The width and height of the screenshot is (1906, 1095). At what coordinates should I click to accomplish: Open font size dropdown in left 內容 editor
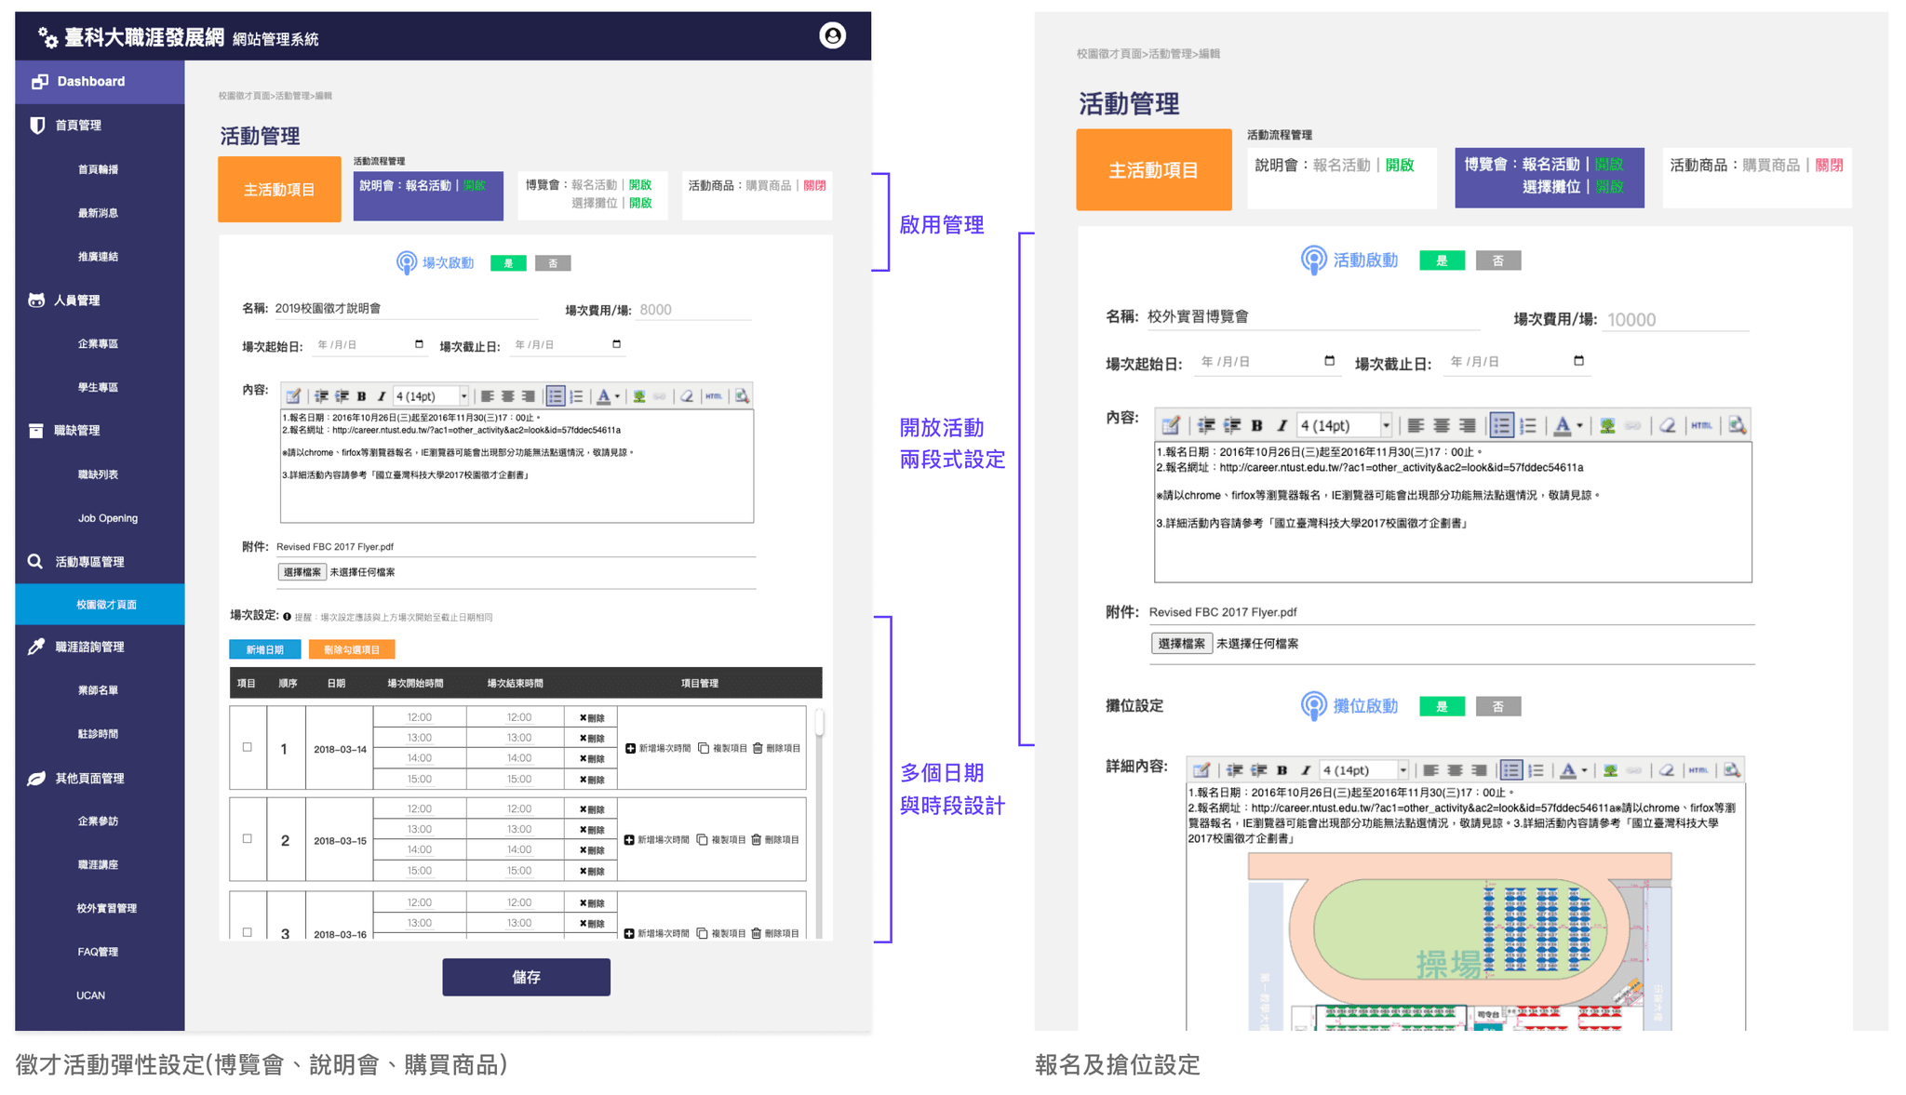(x=463, y=396)
